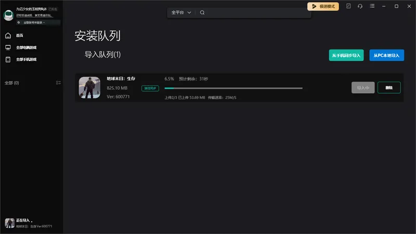
Task: Click the feedback edit icon in title bar
Action: (x=348, y=6)
